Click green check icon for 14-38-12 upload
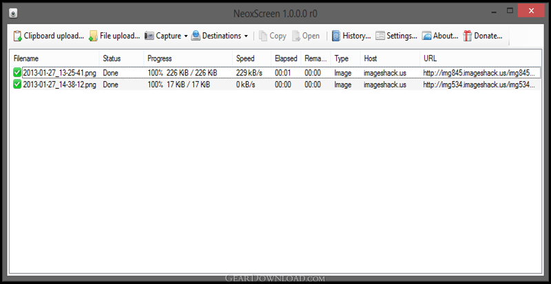 17,85
